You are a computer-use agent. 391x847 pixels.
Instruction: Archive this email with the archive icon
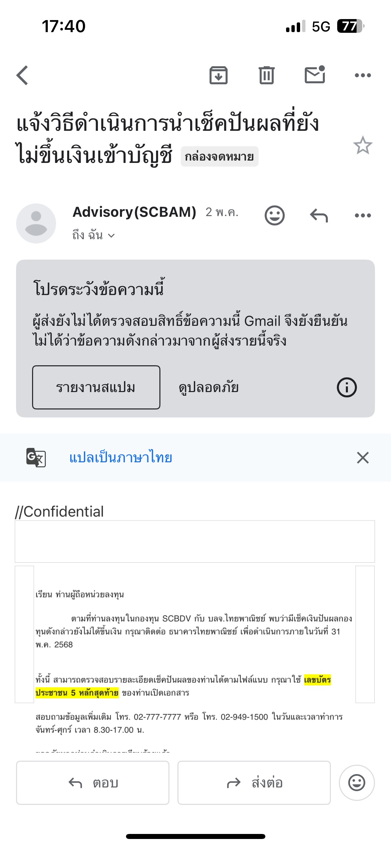coord(219,75)
